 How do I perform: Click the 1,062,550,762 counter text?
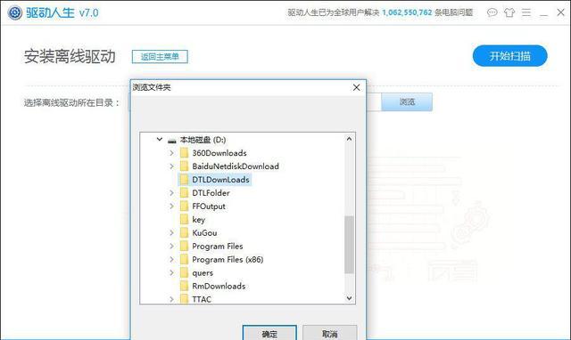407,12
